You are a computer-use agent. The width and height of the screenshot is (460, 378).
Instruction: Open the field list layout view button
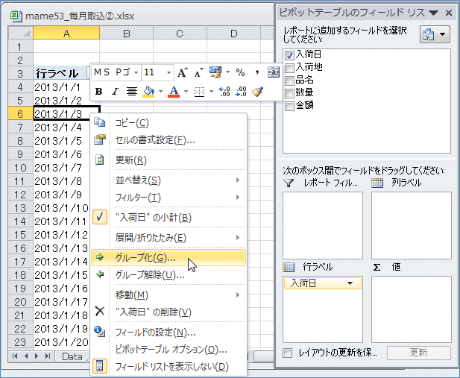[x=435, y=34]
